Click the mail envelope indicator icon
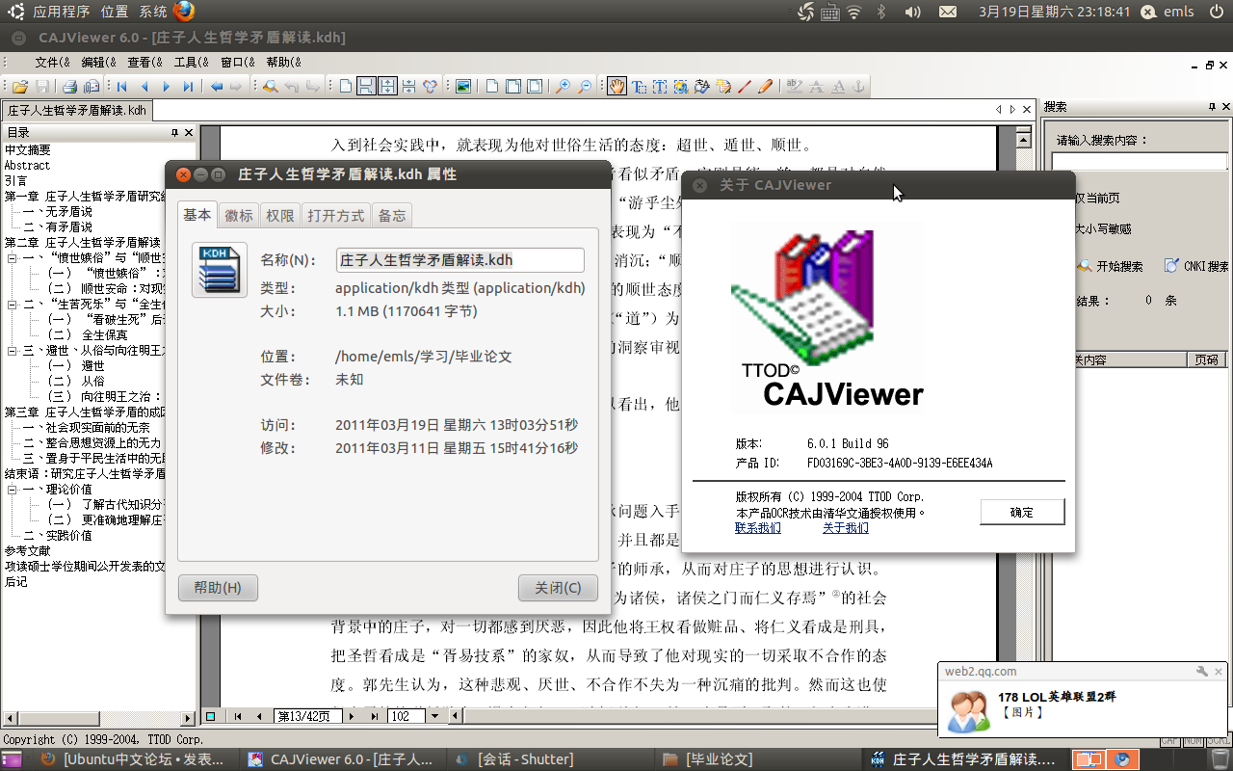The height and width of the screenshot is (771, 1233). click(x=948, y=12)
